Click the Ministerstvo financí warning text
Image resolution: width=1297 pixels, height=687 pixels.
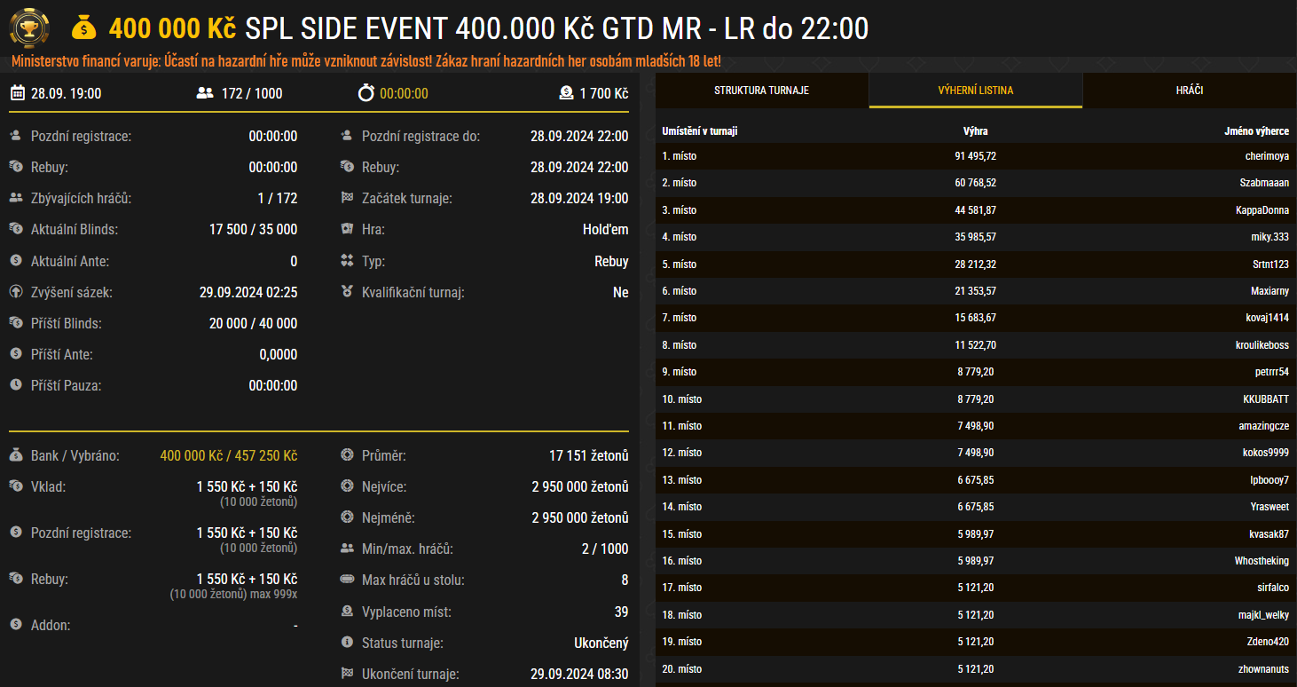point(366,62)
